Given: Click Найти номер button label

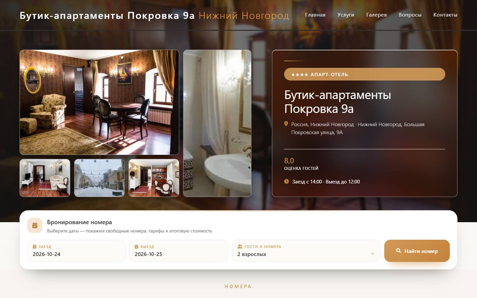Looking at the screenshot, I should pyautogui.click(x=421, y=251).
